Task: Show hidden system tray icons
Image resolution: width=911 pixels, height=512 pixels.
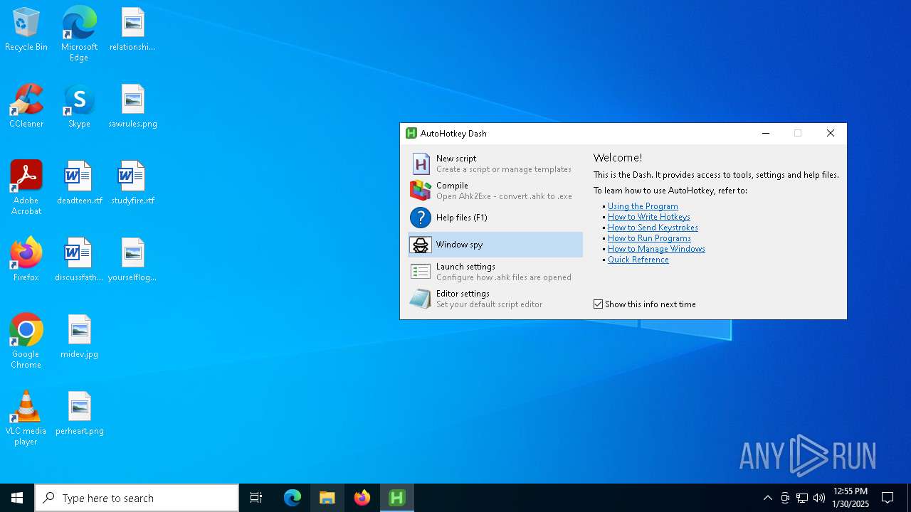Action: [x=767, y=498]
